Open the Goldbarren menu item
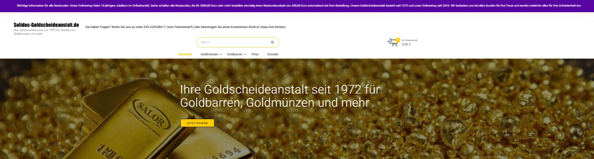The image size is (594, 159). pyautogui.click(x=235, y=54)
